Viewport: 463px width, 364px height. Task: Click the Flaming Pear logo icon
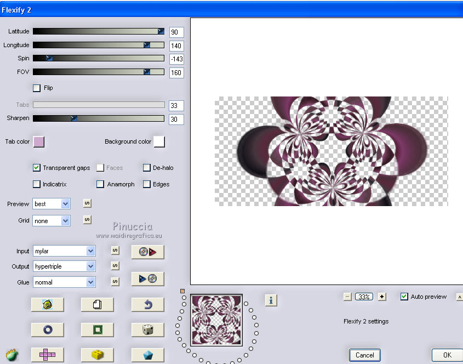coord(12,355)
